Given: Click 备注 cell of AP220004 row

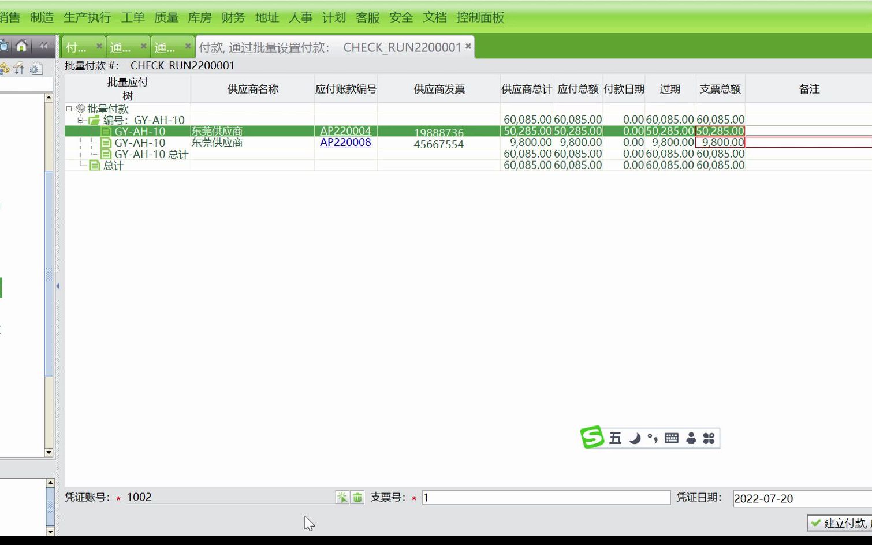Looking at the screenshot, I should coord(808,131).
